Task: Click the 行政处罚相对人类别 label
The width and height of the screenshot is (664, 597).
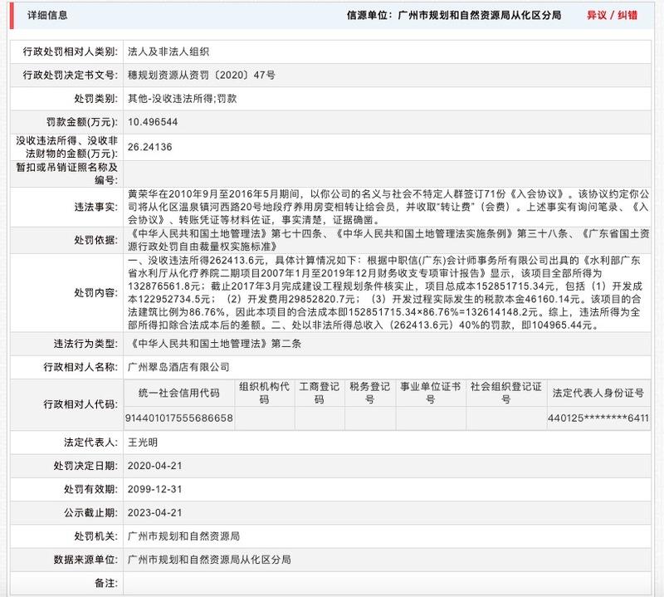Action: (70, 51)
